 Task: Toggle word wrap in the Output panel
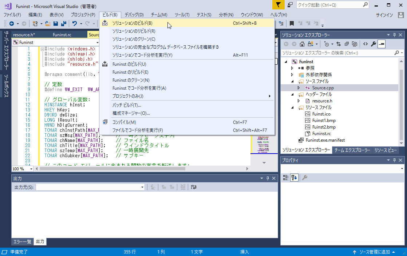(194, 187)
